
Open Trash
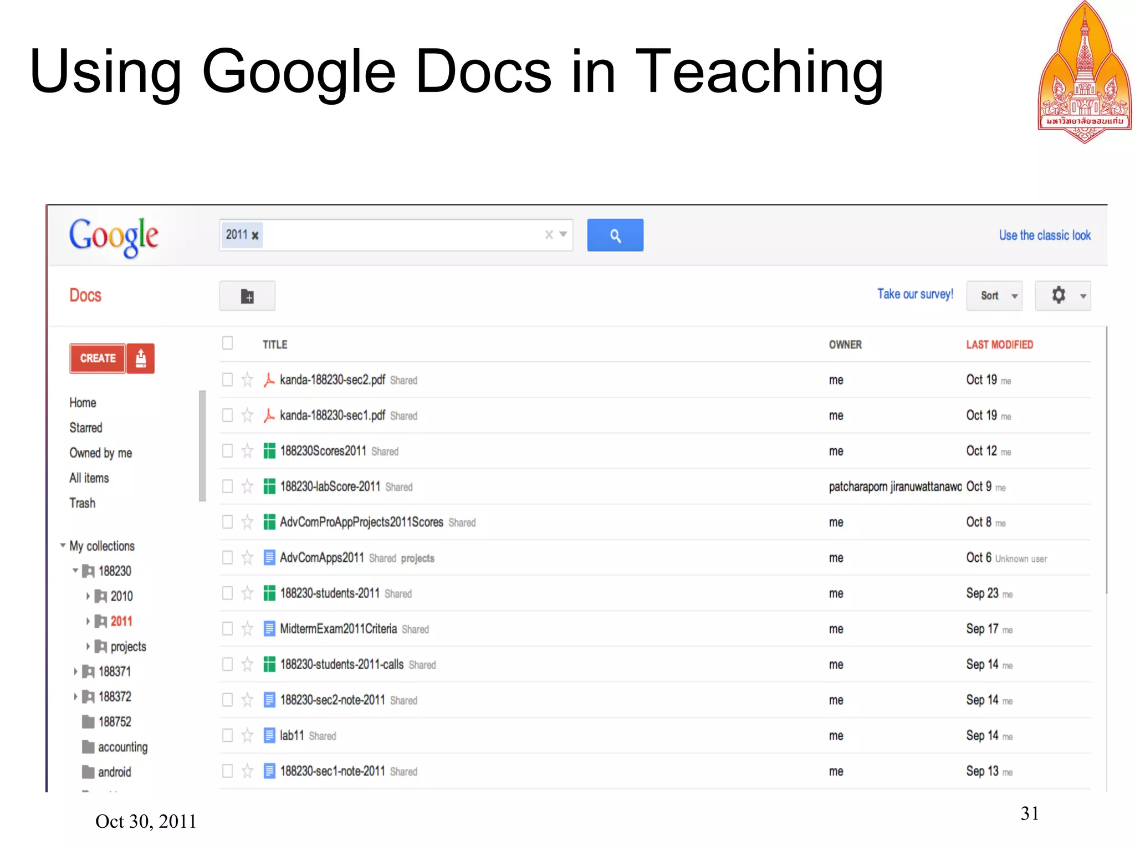click(83, 503)
